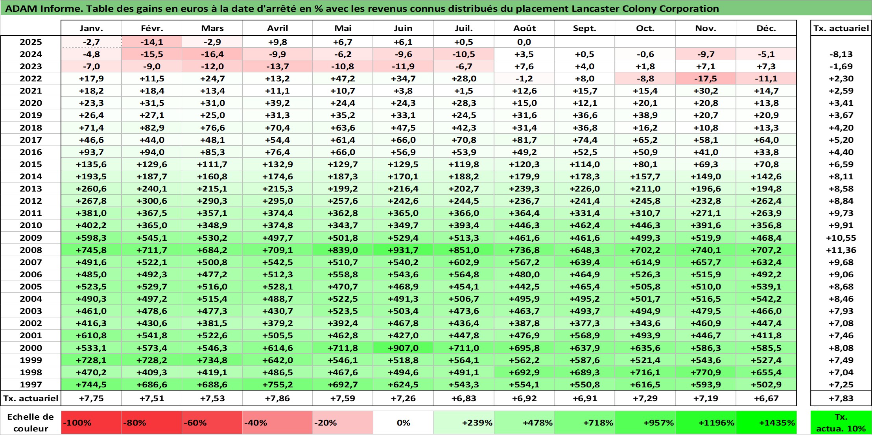Select the +6,67 actuarial rate under Déc.

(766, 398)
